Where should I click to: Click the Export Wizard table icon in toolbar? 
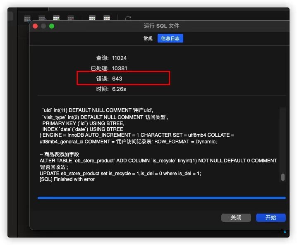click(107, 18)
